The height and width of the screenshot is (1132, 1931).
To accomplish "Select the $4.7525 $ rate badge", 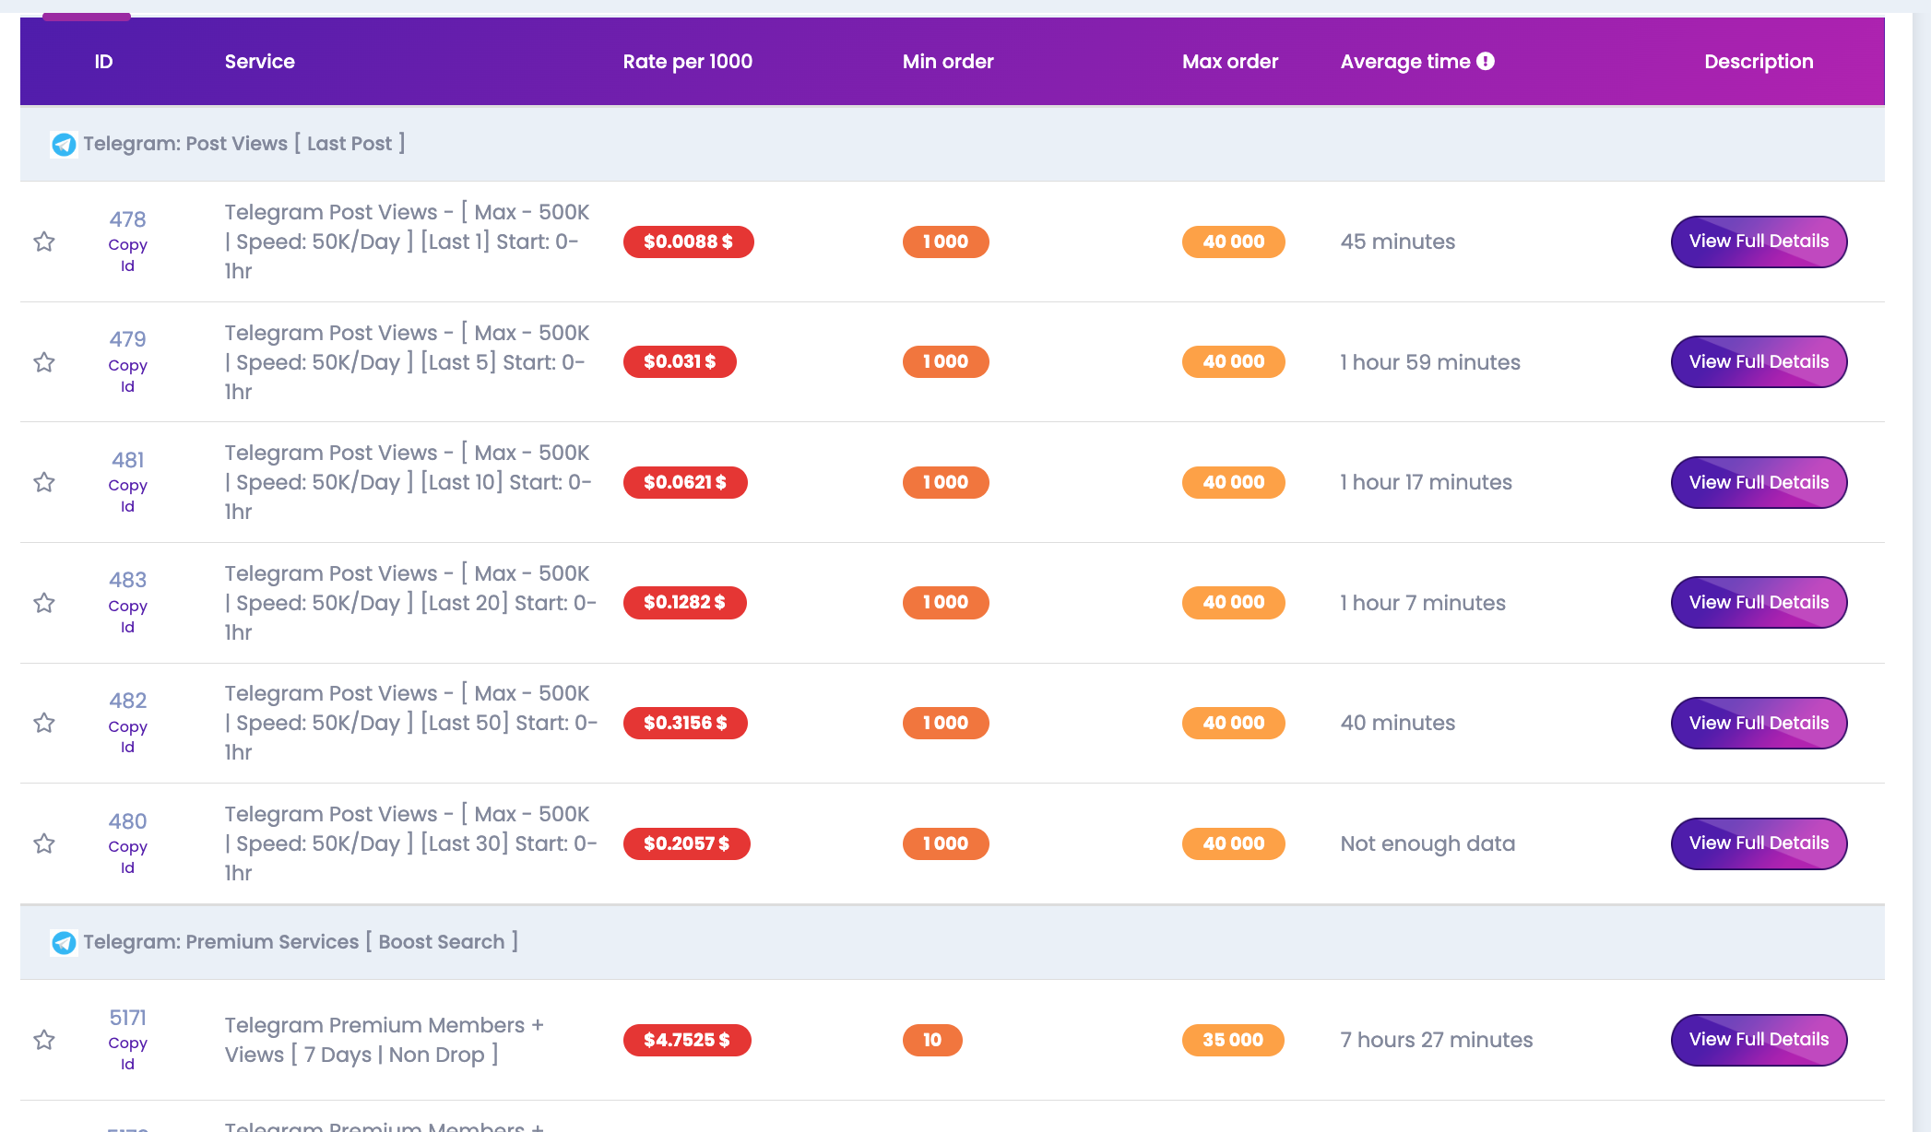I will tap(687, 1040).
